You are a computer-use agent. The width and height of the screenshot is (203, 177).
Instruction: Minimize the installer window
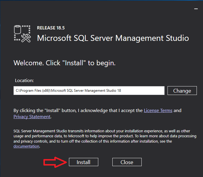click(x=196, y=9)
